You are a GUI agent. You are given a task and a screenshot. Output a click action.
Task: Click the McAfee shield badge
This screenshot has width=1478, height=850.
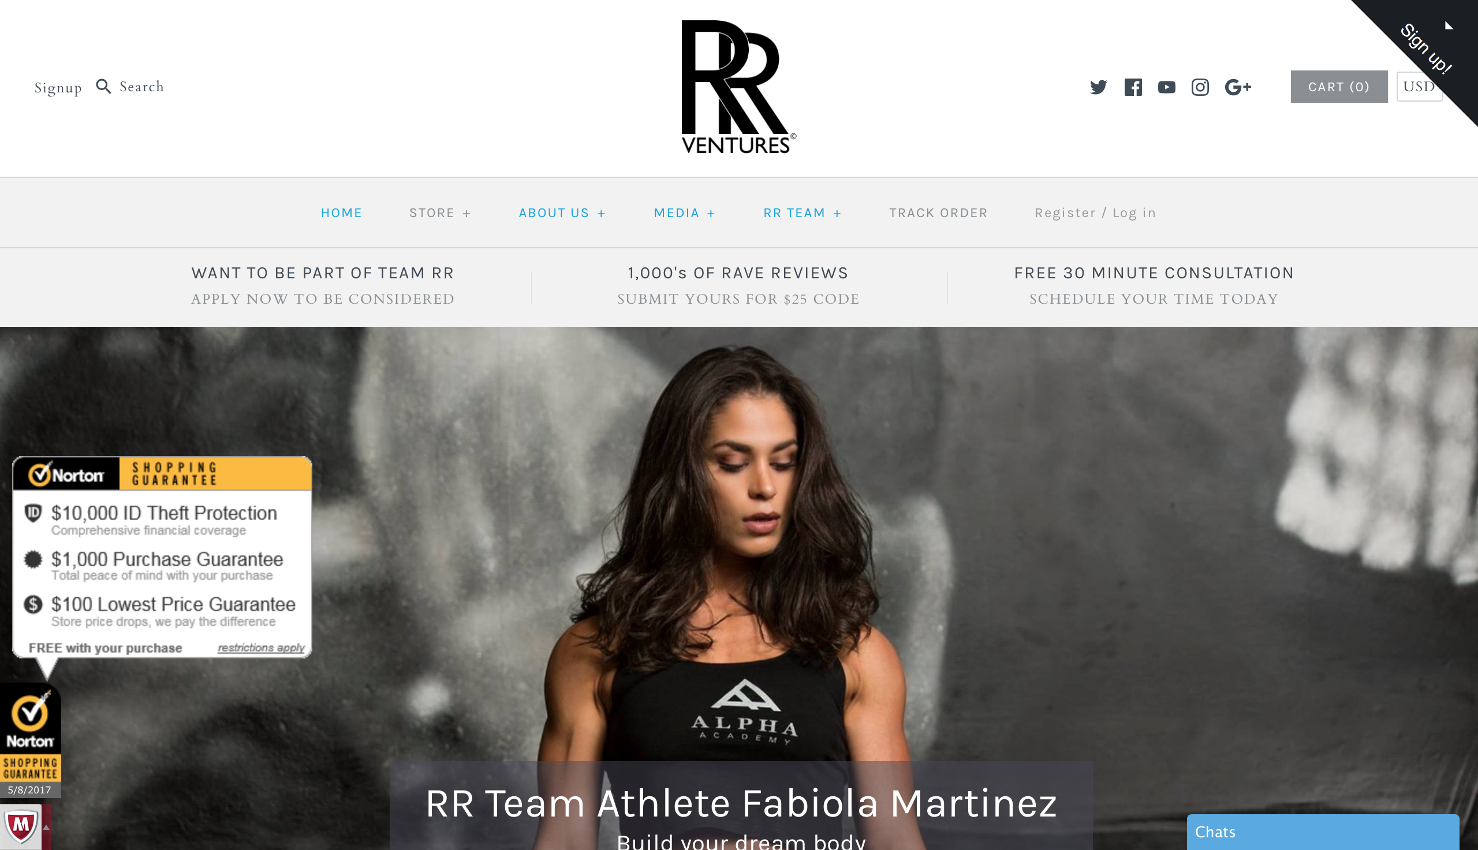[x=21, y=827]
